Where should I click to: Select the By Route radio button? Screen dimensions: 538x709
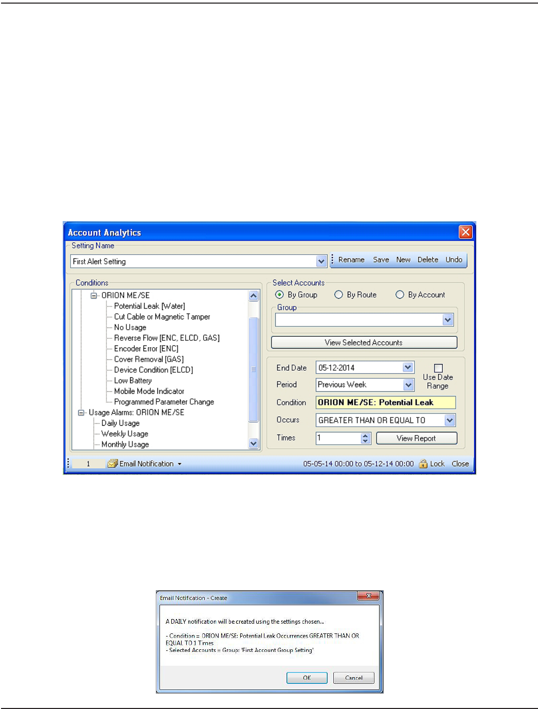point(338,295)
